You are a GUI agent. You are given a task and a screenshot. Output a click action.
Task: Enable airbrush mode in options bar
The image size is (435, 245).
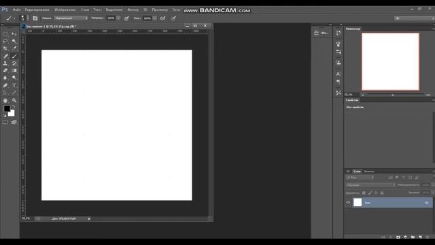[163, 18]
